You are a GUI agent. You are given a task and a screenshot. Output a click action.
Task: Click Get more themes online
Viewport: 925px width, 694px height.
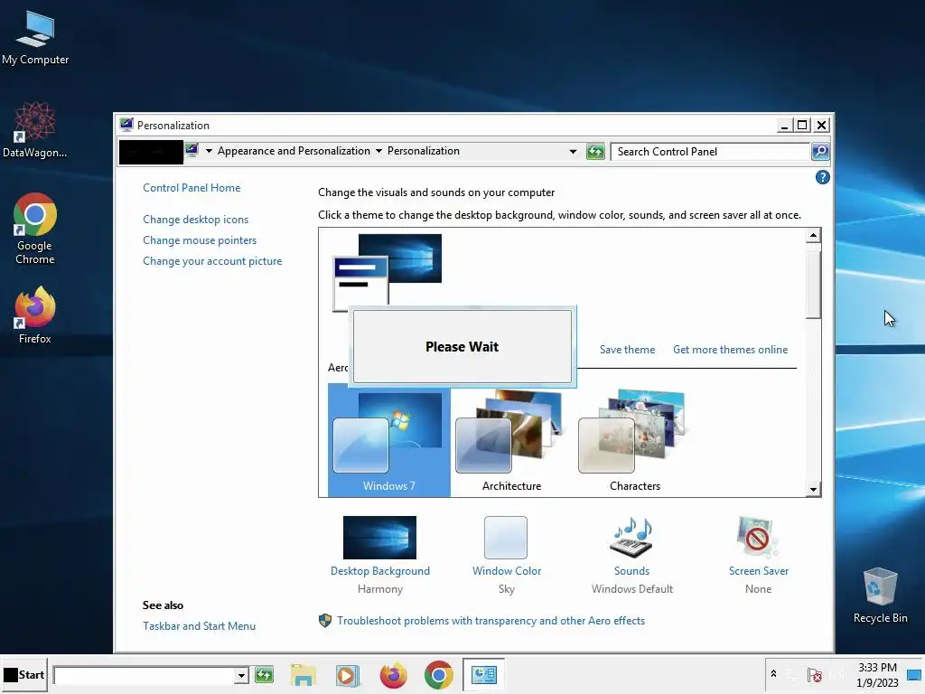coord(730,350)
